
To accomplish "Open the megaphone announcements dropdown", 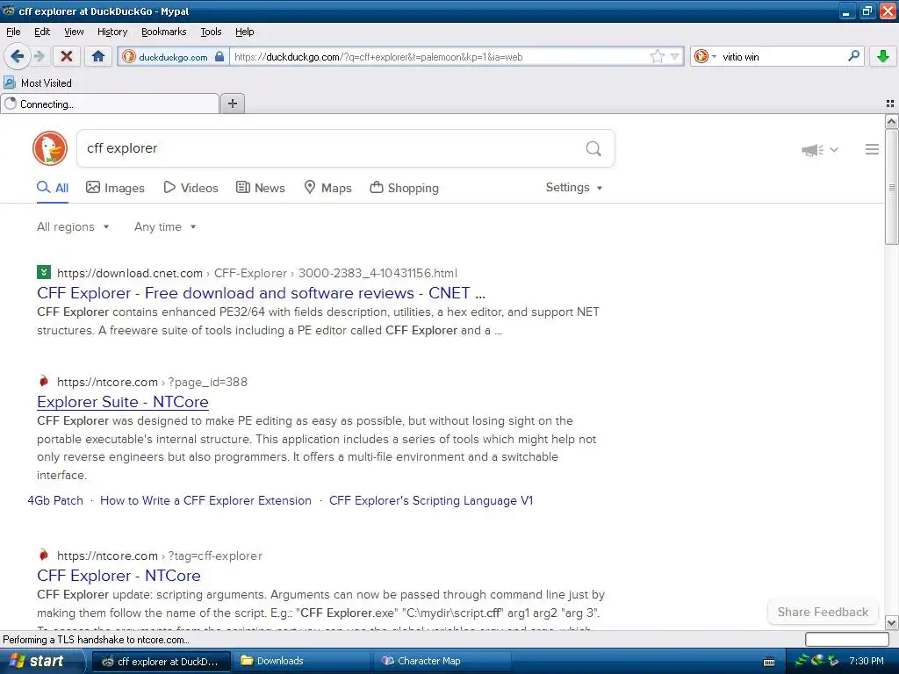I will [820, 149].
